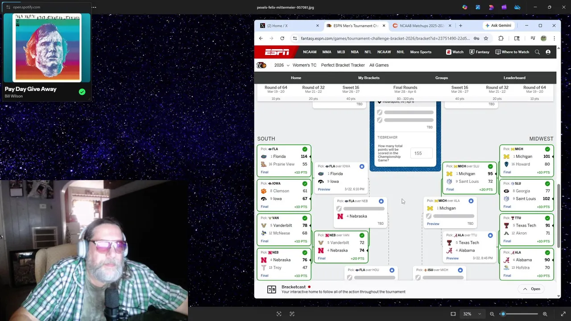Click the zoom in magnifier in Photos
The height and width of the screenshot is (321, 571).
pos(545,314)
